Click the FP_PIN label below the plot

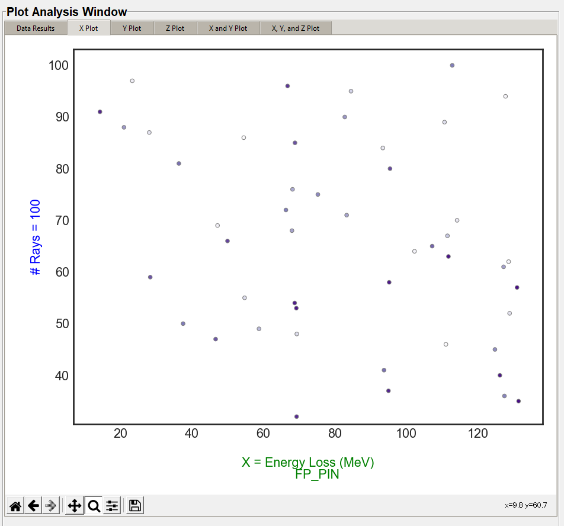(x=317, y=474)
